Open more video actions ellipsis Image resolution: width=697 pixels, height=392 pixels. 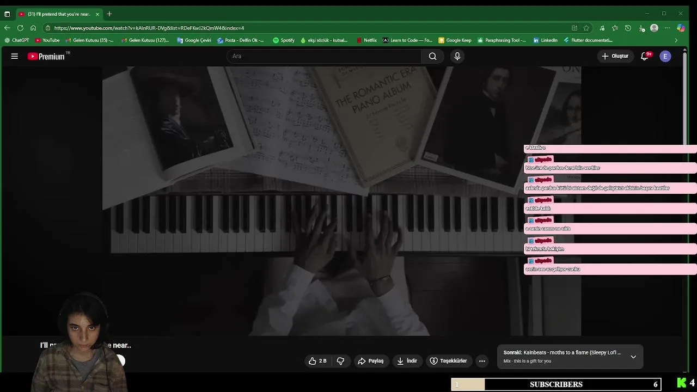tap(482, 361)
